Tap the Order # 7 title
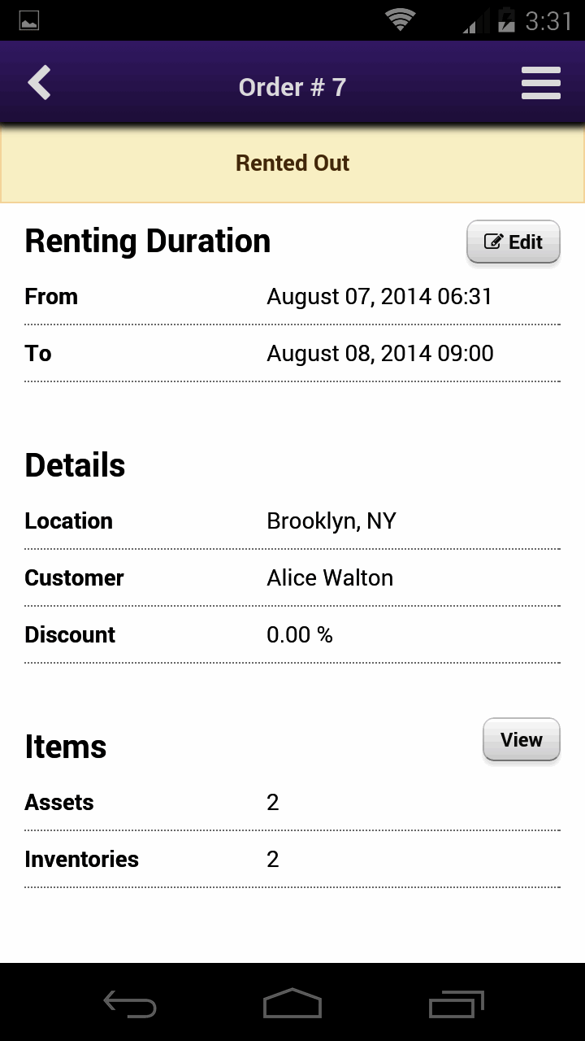Image resolution: width=585 pixels, height=1041 pixels. (x=292, y=87)
